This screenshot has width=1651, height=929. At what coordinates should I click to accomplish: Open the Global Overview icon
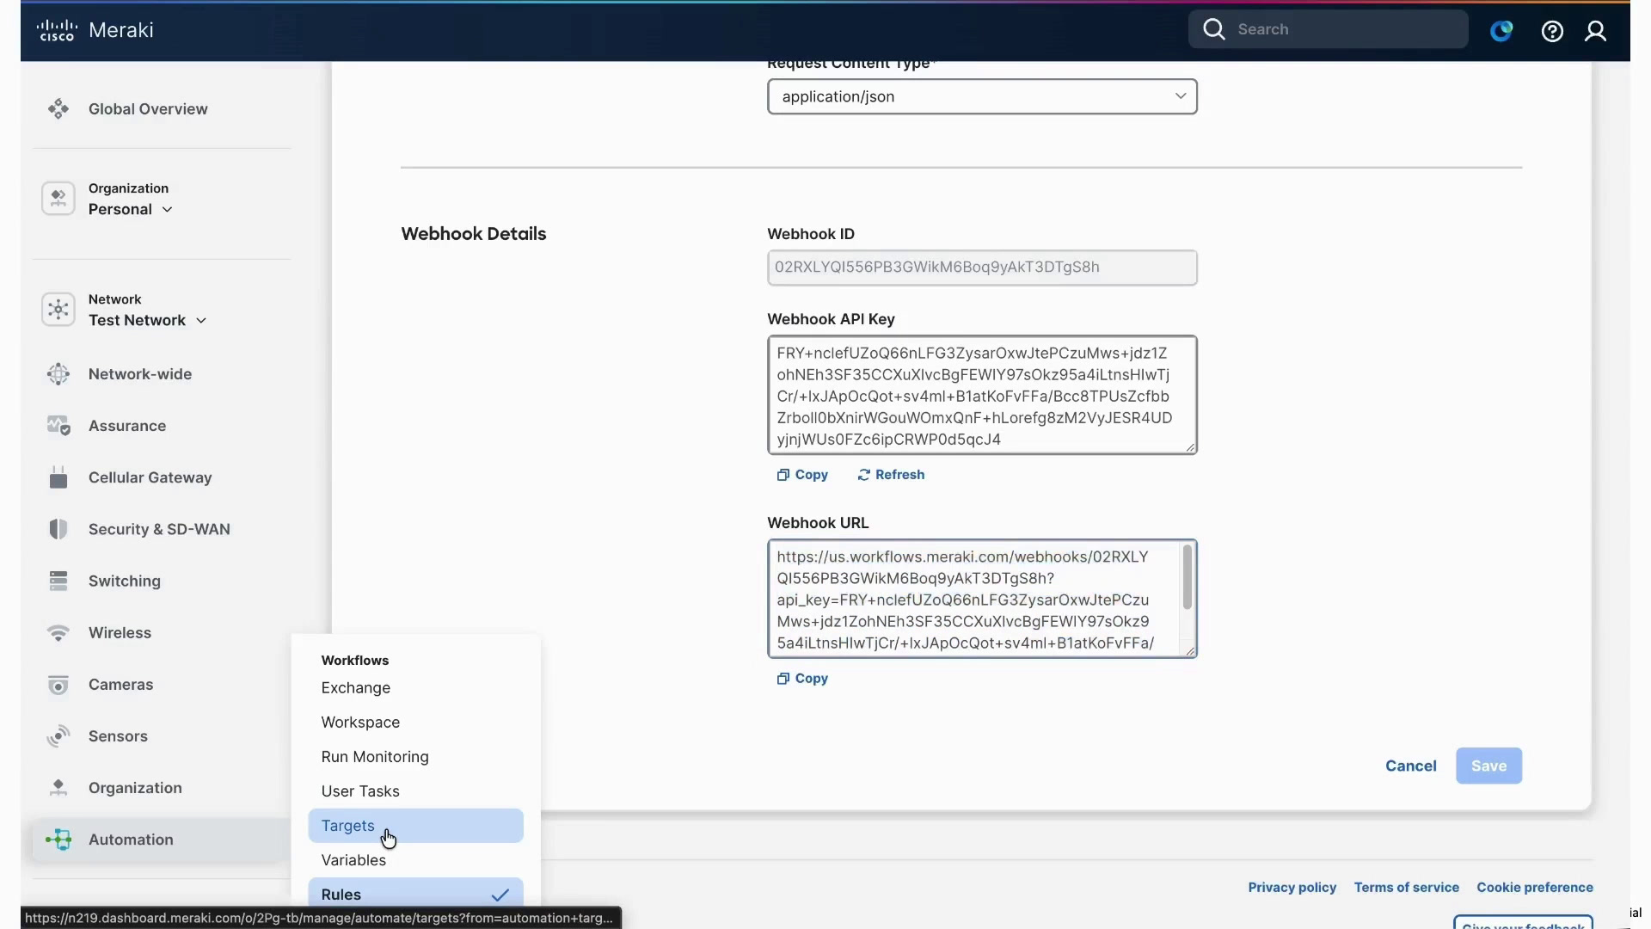(58, 109)
